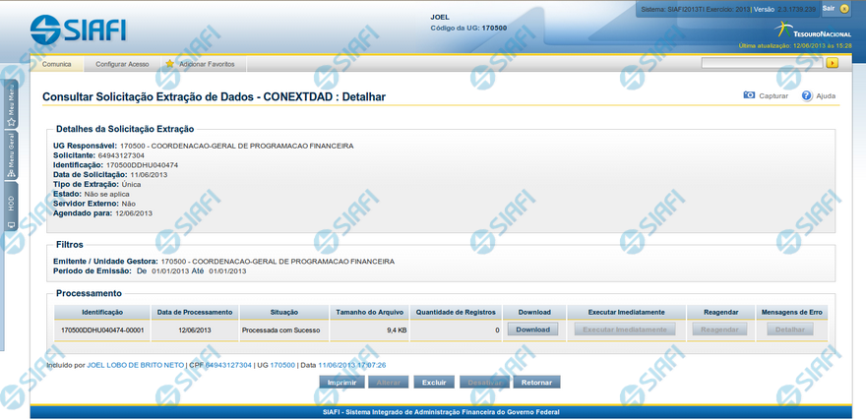
Task: Click the yellow star Adicionar Favoritos icon
Action: tap(169, 64)
